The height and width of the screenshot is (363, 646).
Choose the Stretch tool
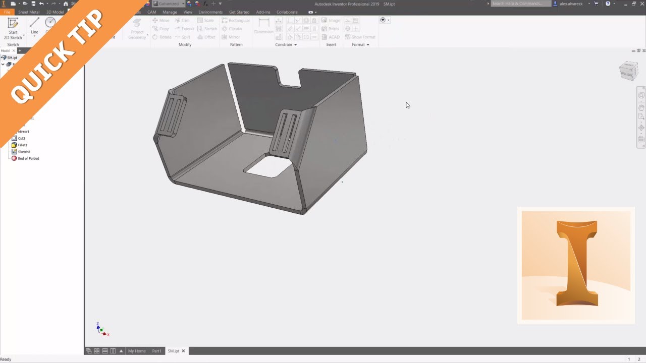pos(207,29)
